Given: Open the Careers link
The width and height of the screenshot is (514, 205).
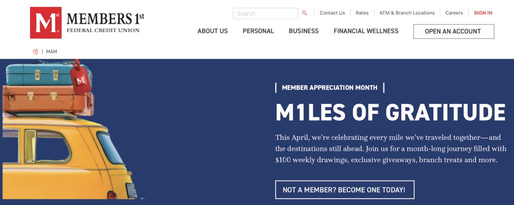Looking at the screenshot, I should [x=454, y=13].
